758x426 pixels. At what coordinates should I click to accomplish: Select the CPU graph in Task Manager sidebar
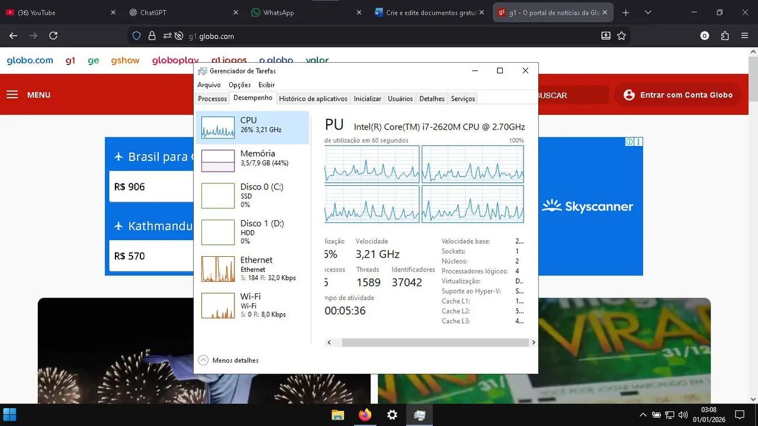pyautogui.click(x=249, y=127)
